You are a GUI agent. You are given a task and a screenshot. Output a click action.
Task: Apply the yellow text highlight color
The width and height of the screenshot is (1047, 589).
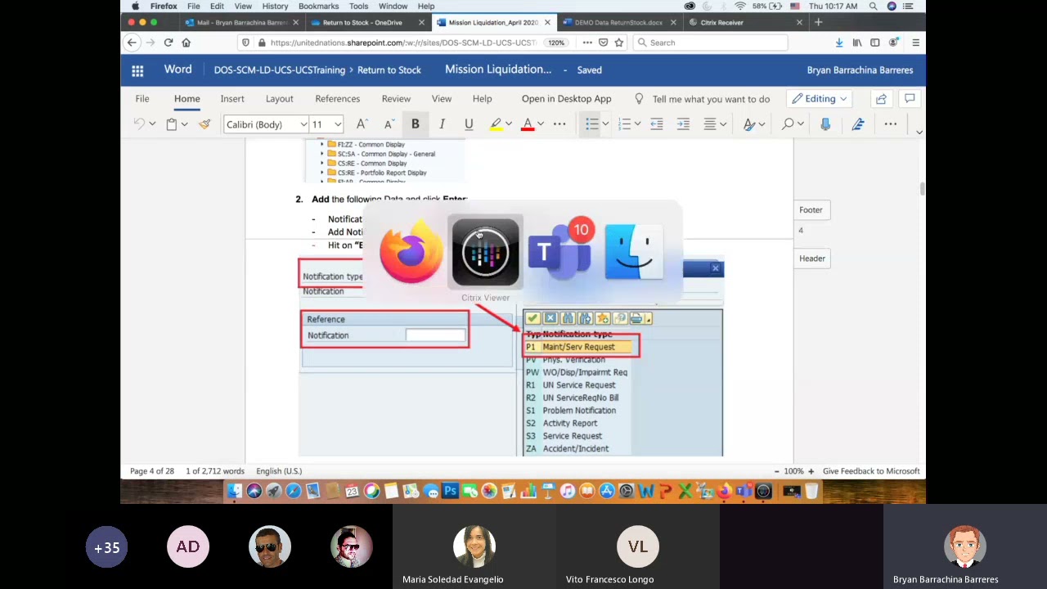coord(496,124)
